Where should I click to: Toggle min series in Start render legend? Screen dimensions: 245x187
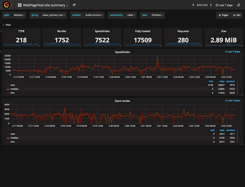[13, 142]
